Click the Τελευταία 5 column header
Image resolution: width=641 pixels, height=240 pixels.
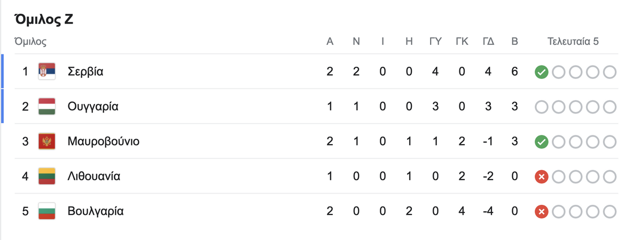[573, 42]
